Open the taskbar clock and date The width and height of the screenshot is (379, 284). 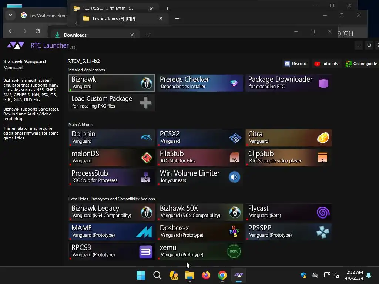354,275
